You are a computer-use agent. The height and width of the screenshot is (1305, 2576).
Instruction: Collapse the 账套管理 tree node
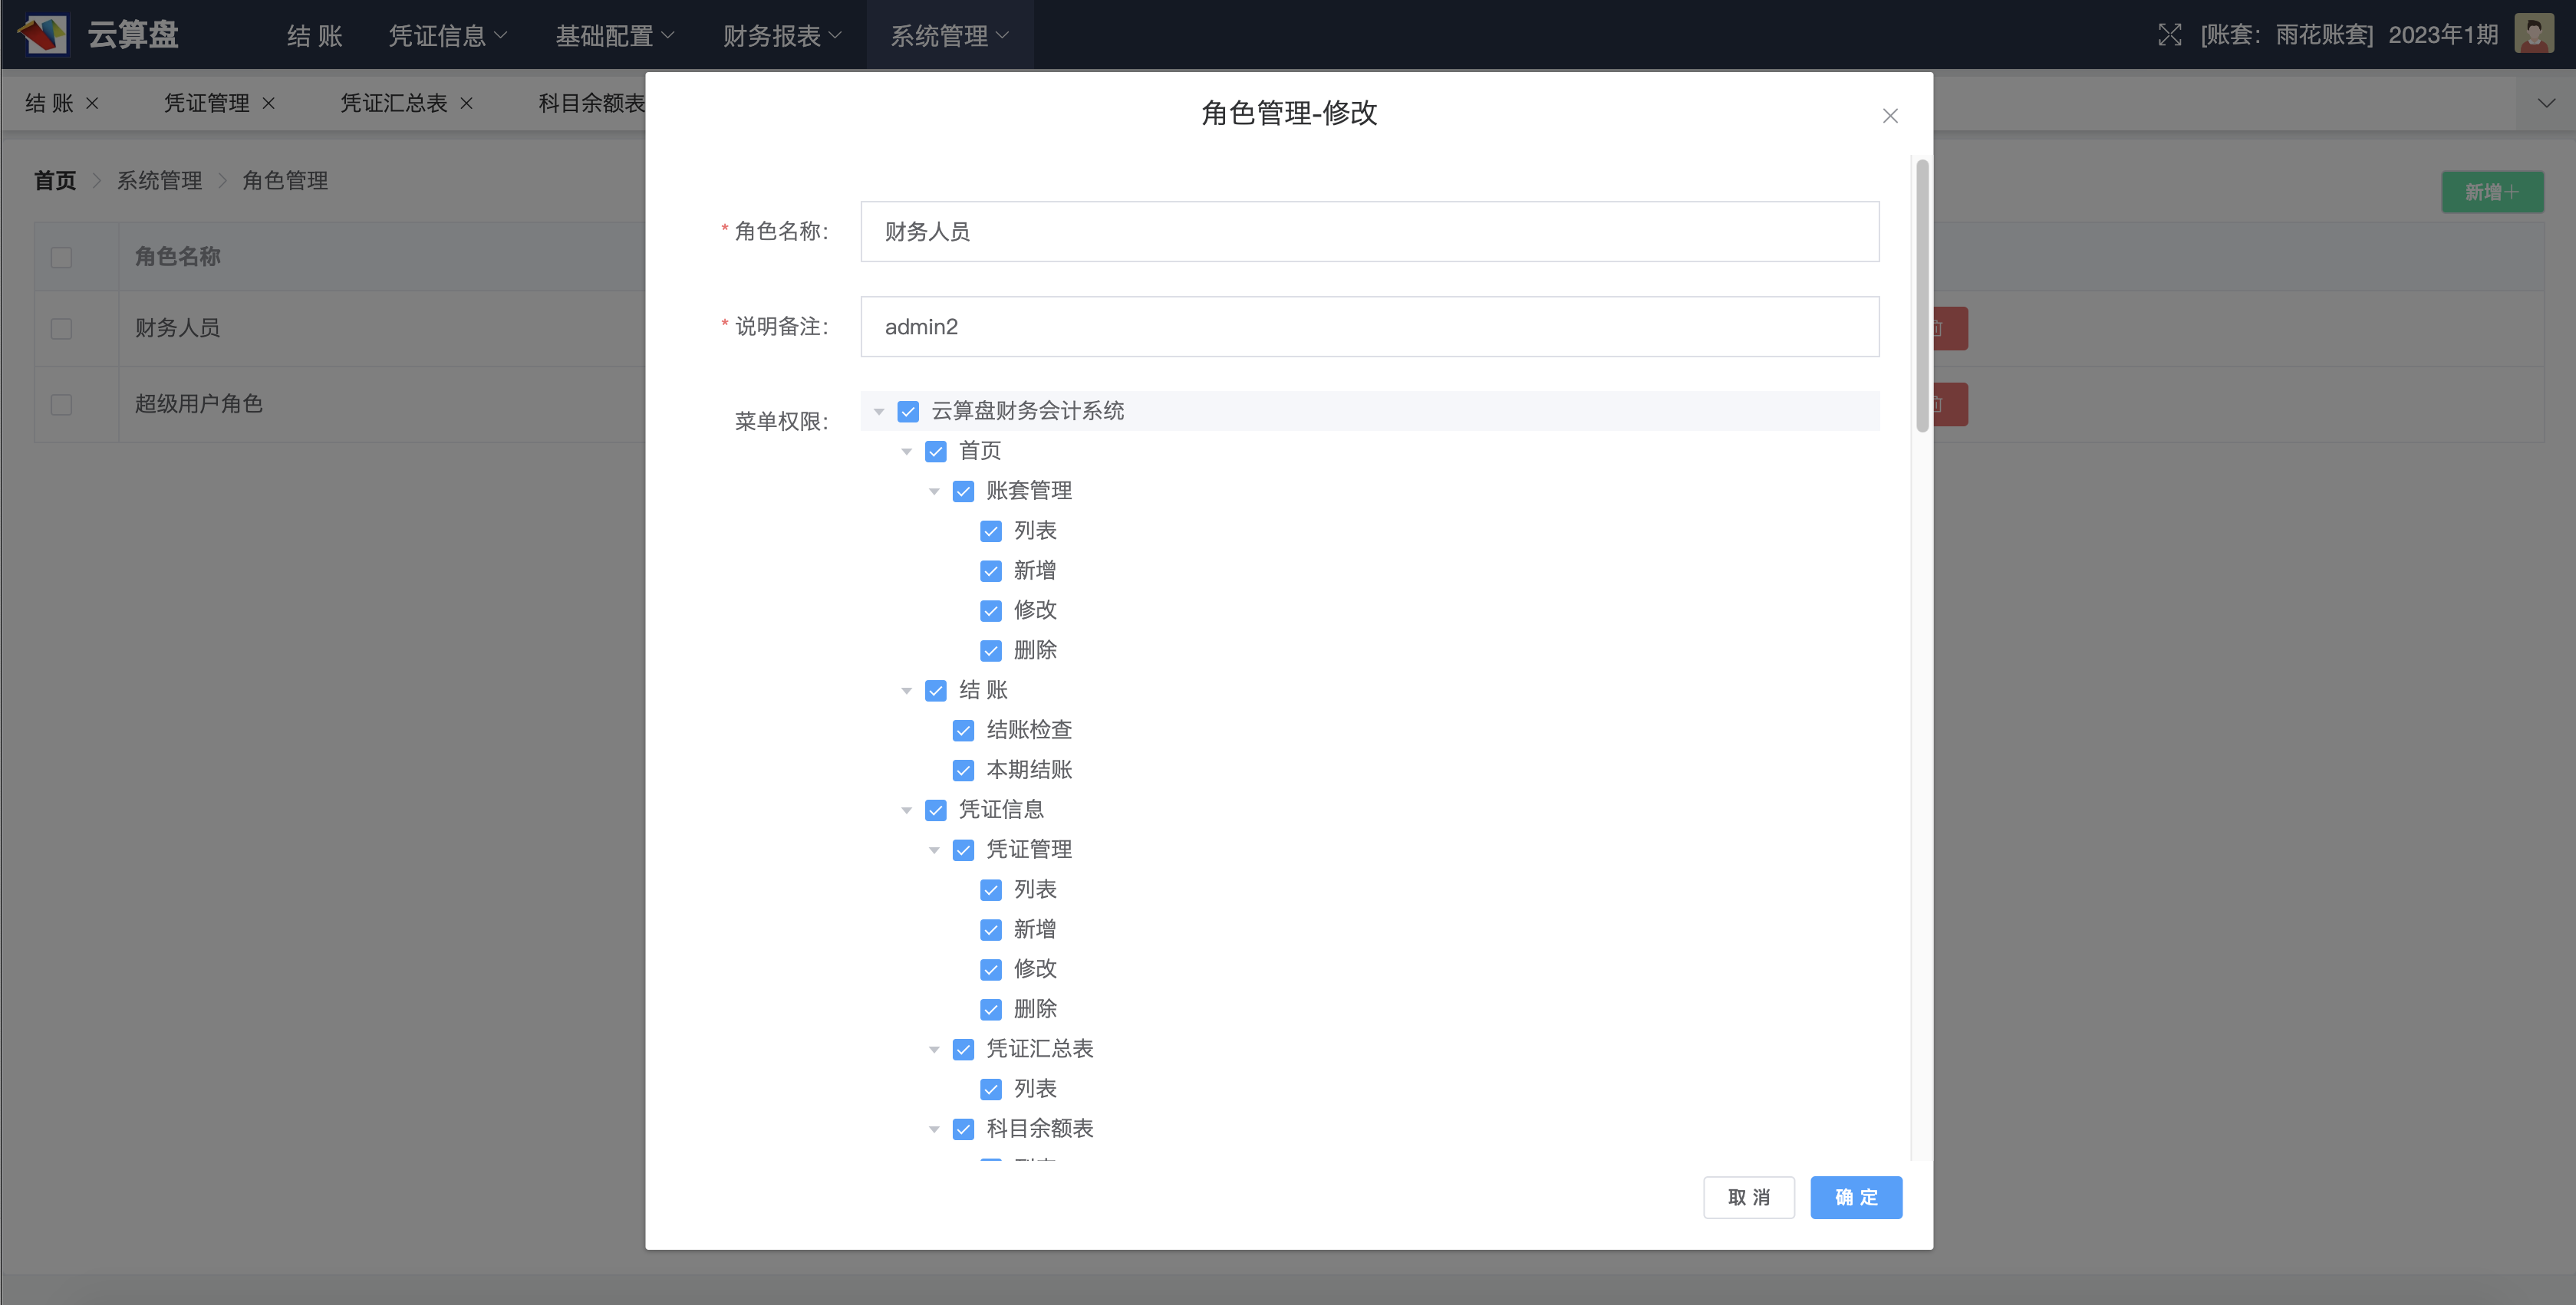pos(934,491)
